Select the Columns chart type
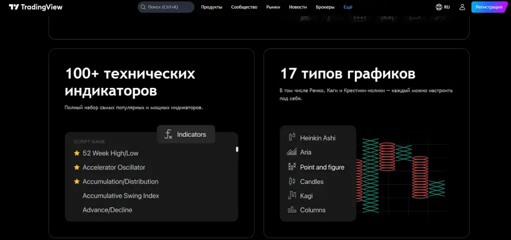 click(x=312, y=210)
